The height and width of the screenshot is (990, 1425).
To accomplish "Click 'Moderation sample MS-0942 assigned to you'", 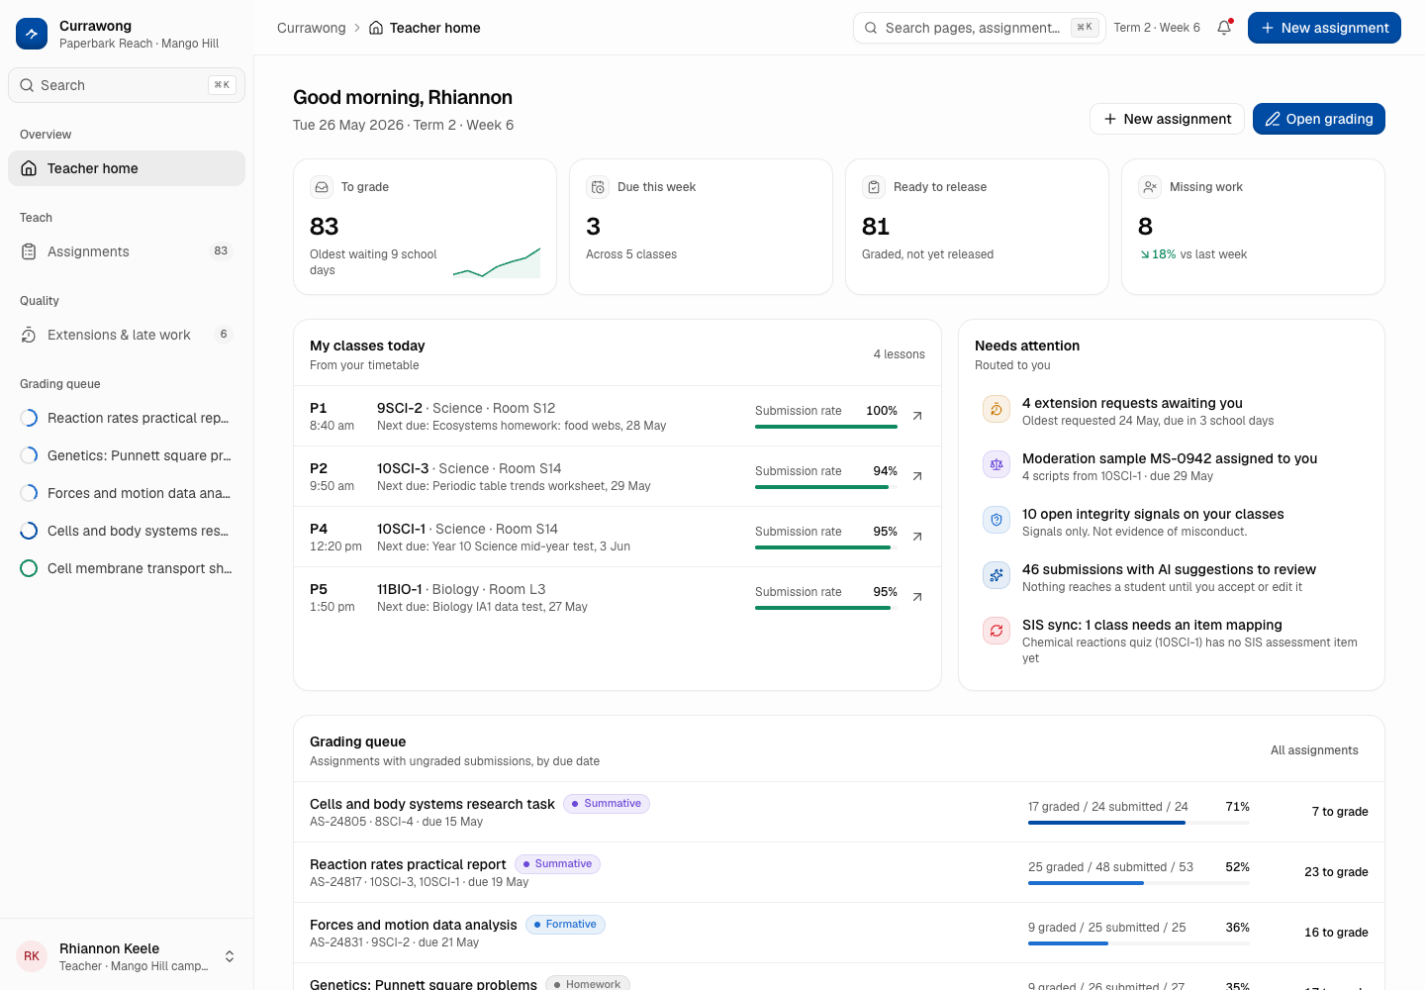I will click(1170, 458).
